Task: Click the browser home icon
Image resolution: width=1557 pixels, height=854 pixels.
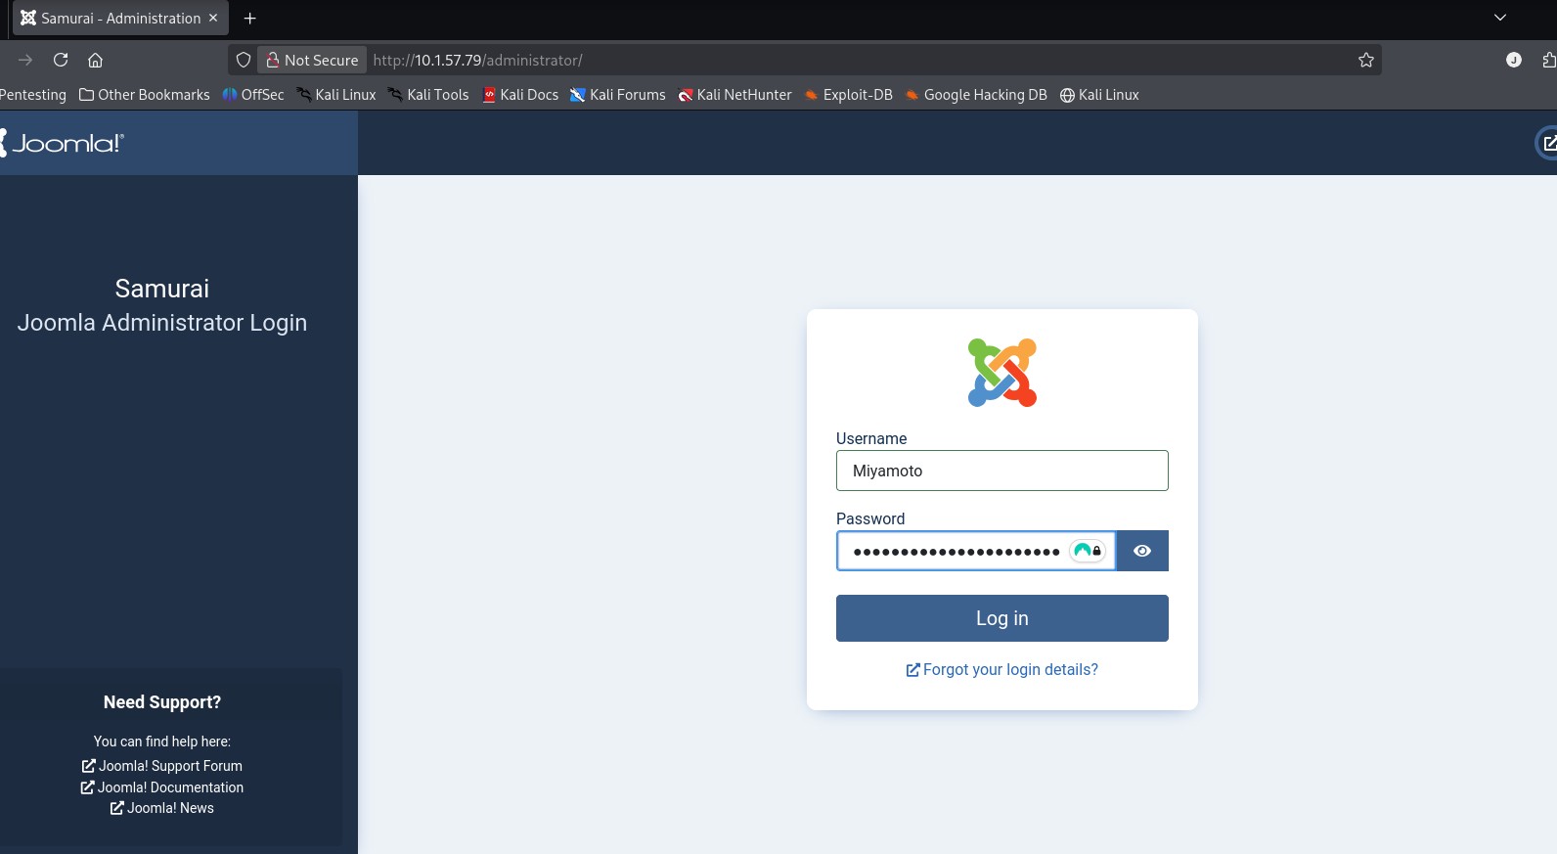Action: pos(95,60)
